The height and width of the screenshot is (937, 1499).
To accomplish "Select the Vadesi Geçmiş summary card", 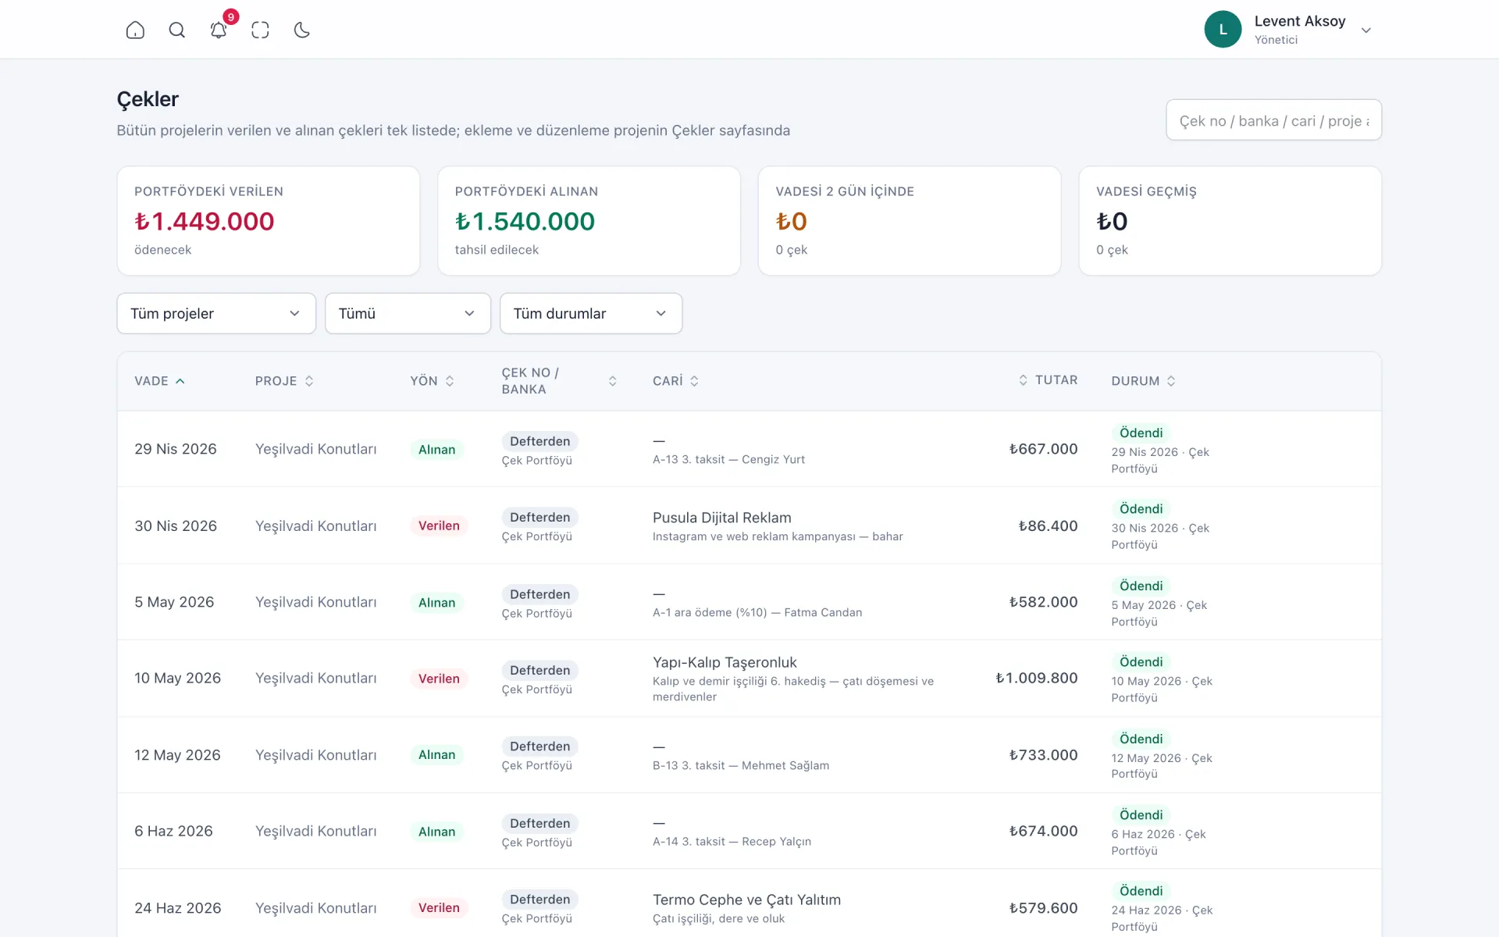I will 1230,220.
